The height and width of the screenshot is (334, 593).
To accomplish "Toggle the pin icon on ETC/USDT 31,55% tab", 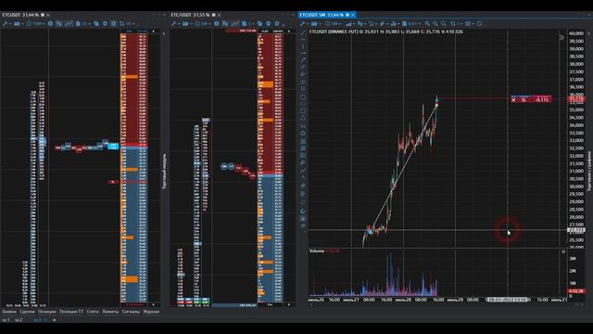I will [x=214, y=15].
